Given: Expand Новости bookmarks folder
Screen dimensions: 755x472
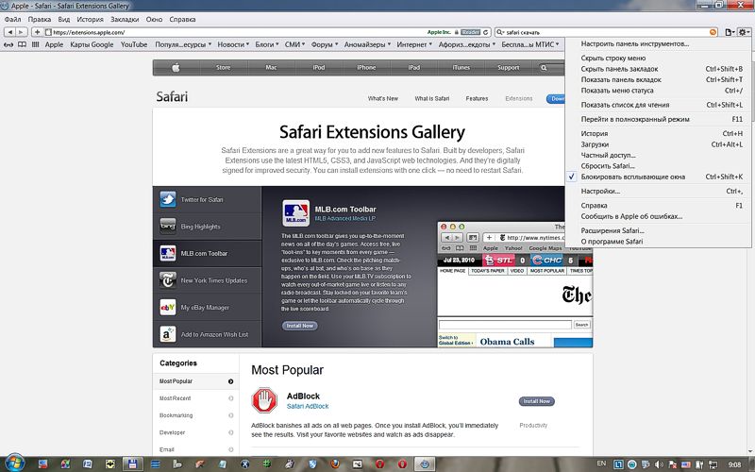Looking at the screenshot, I should click(x=233, y=44).
